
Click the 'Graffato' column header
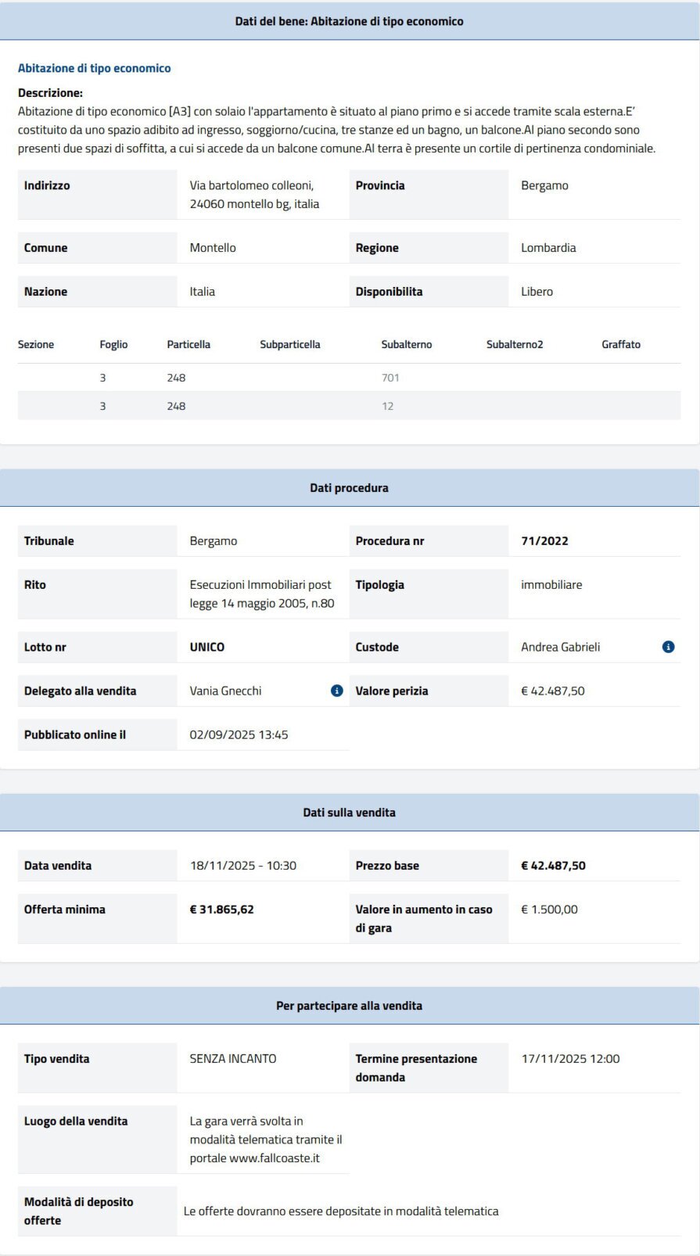pyautogui.click(x=620, y=344)
